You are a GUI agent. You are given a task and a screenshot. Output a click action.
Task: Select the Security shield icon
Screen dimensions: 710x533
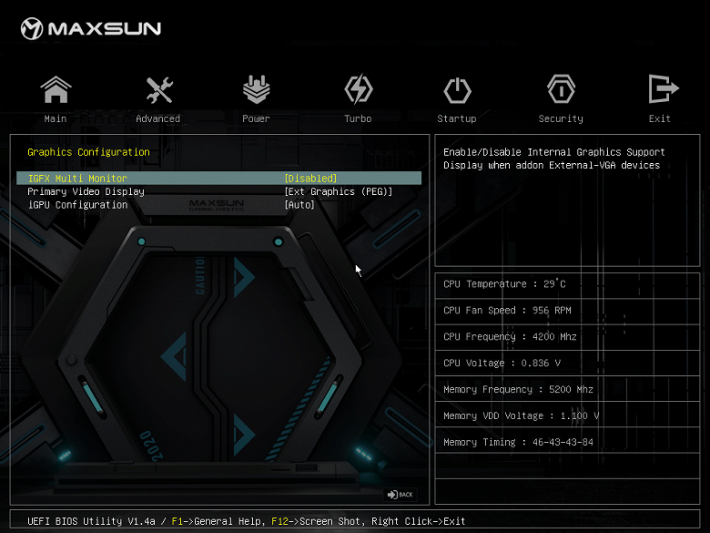(x=561, y=90)
